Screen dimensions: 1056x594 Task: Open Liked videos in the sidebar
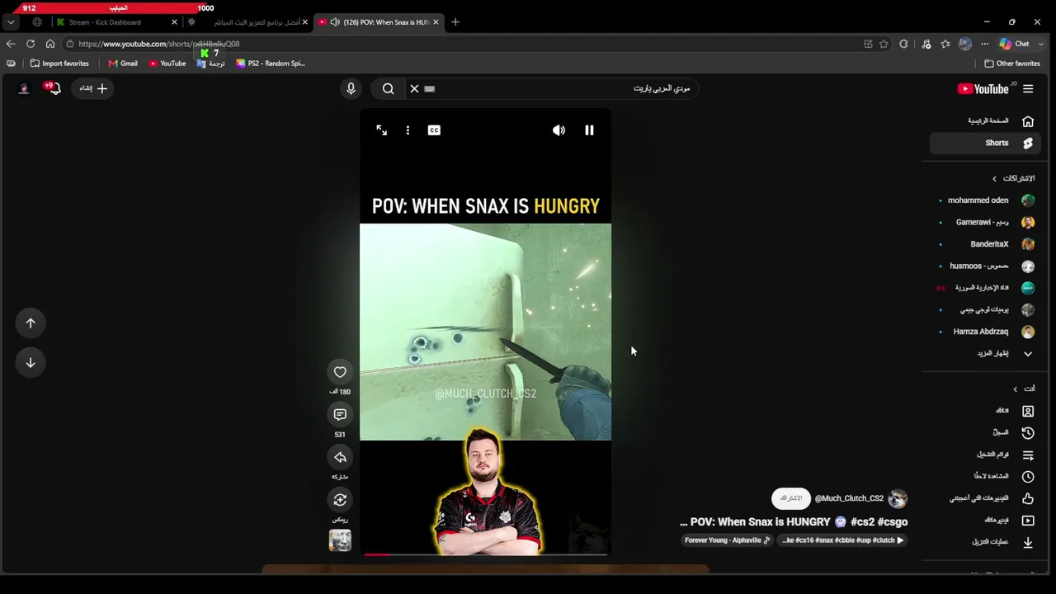coord(985,498)
